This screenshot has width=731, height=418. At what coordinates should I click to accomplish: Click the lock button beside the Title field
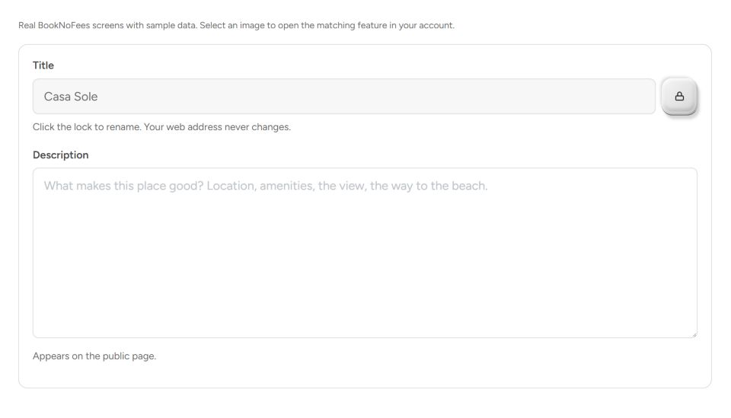679,97
